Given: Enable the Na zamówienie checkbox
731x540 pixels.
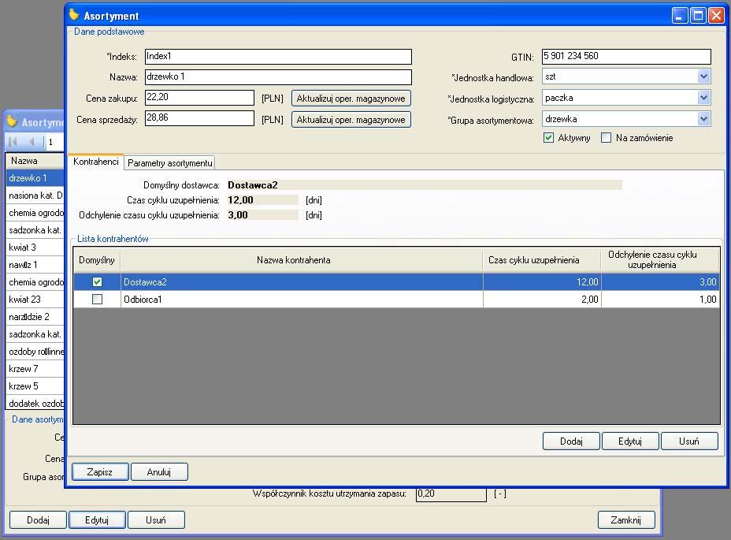Looking at the screenshot, I should pos(606,138).
